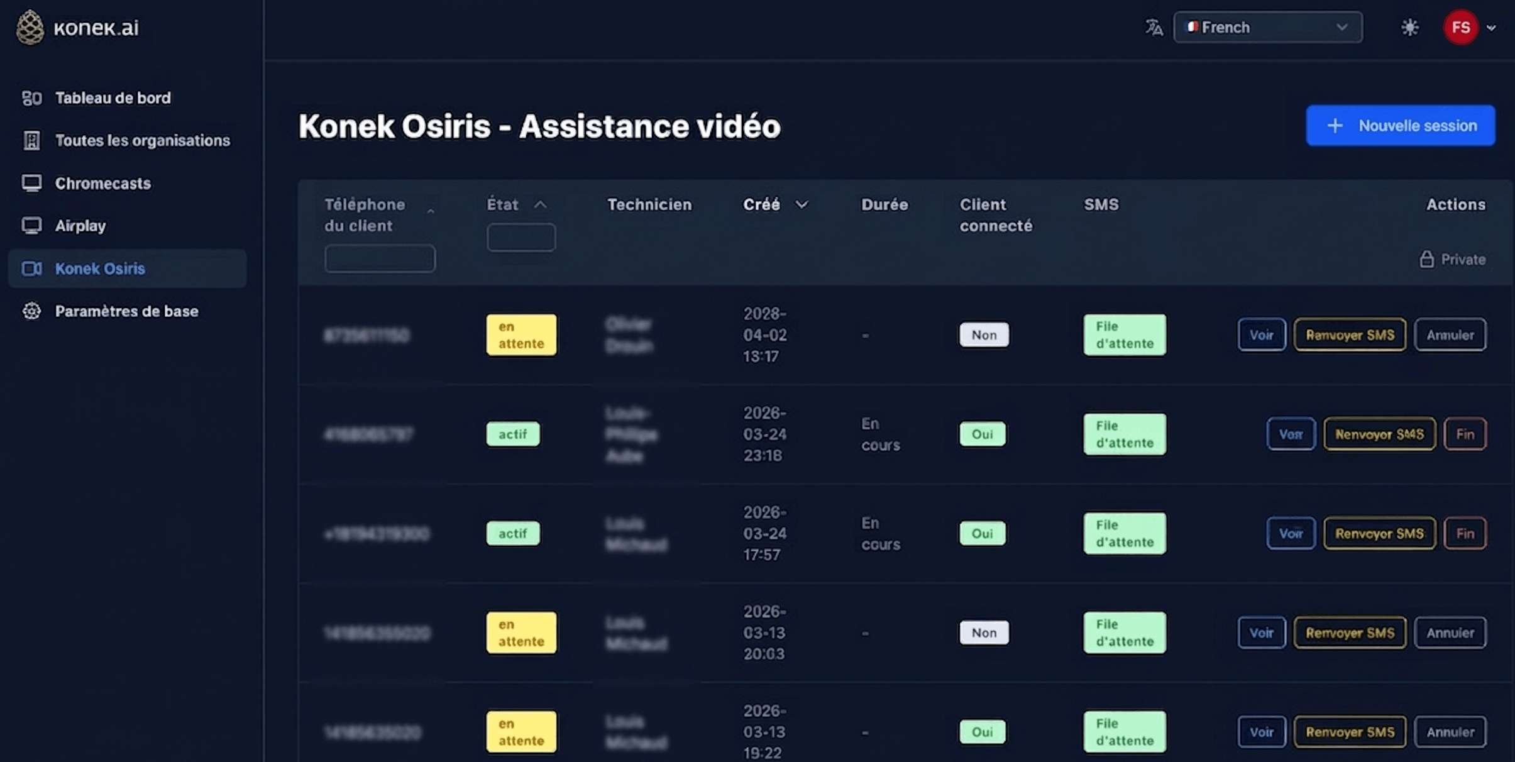1515x762 pixels.
Task: Click the video camera icon for Konek Osiris
Action: pyautogui.click(x=31, y=268)
